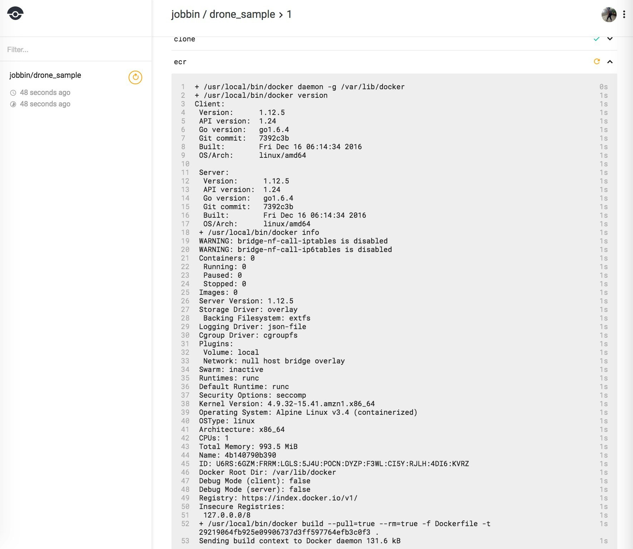The image size is (633, 549).
Task: Click the '0s' timestamp on log line 1
Action: click(x=603, y=87)
